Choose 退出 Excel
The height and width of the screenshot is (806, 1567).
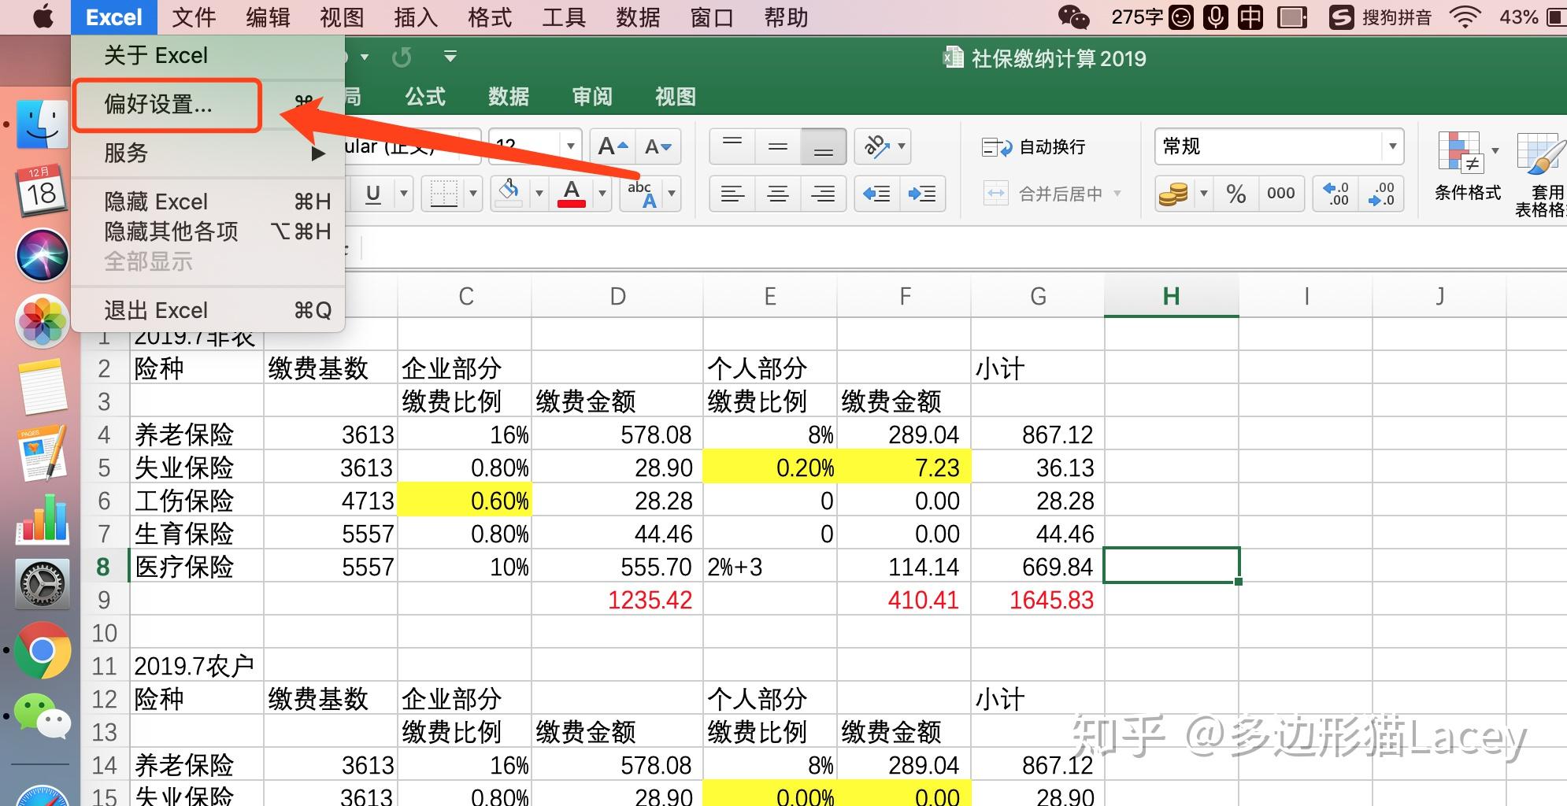click(x=208, y=310)
